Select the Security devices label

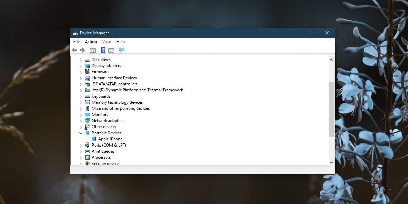click(106, 164)
